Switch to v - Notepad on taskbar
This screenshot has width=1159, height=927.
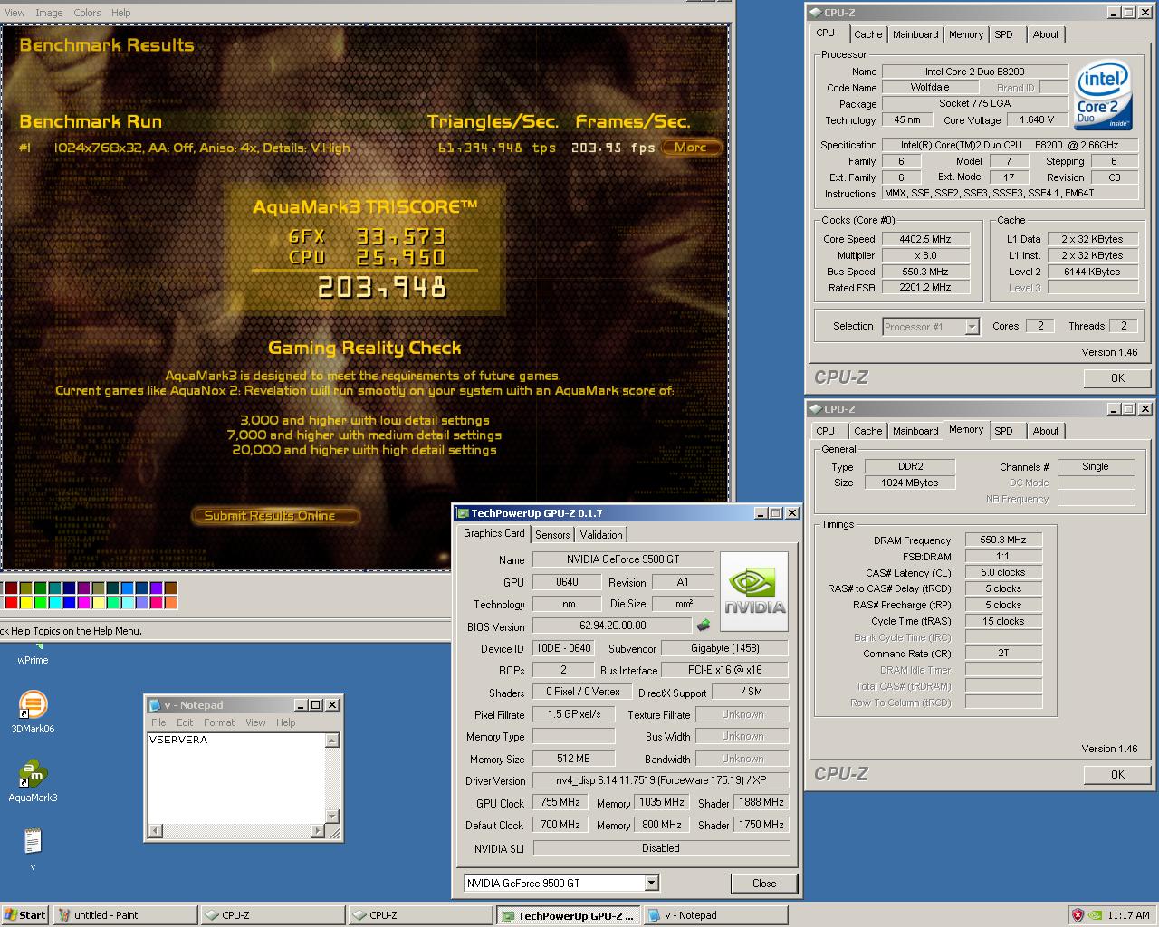[x=715, y=915]
